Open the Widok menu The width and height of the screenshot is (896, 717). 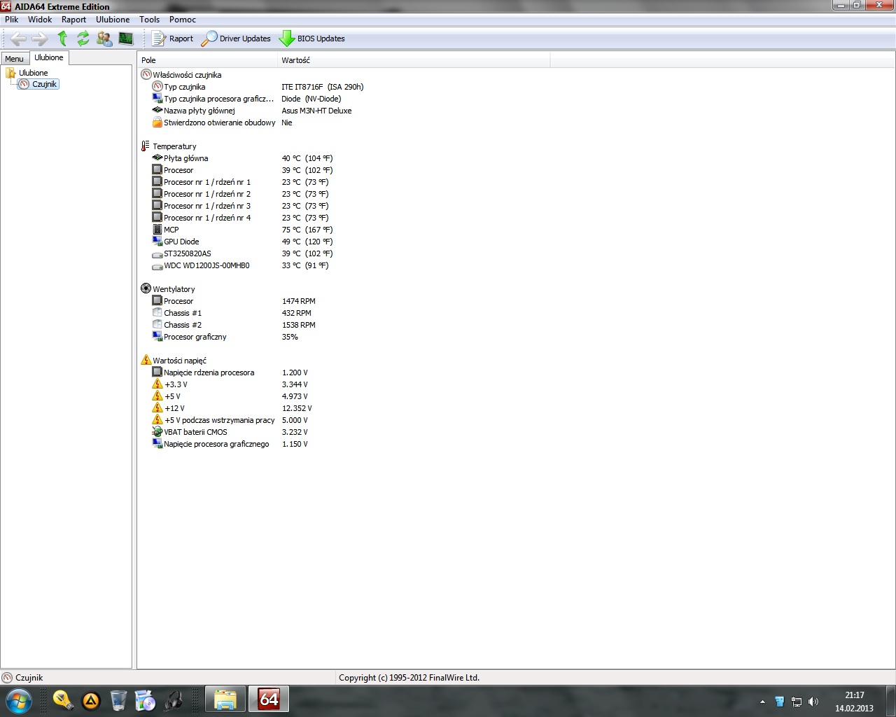[40, 20]
